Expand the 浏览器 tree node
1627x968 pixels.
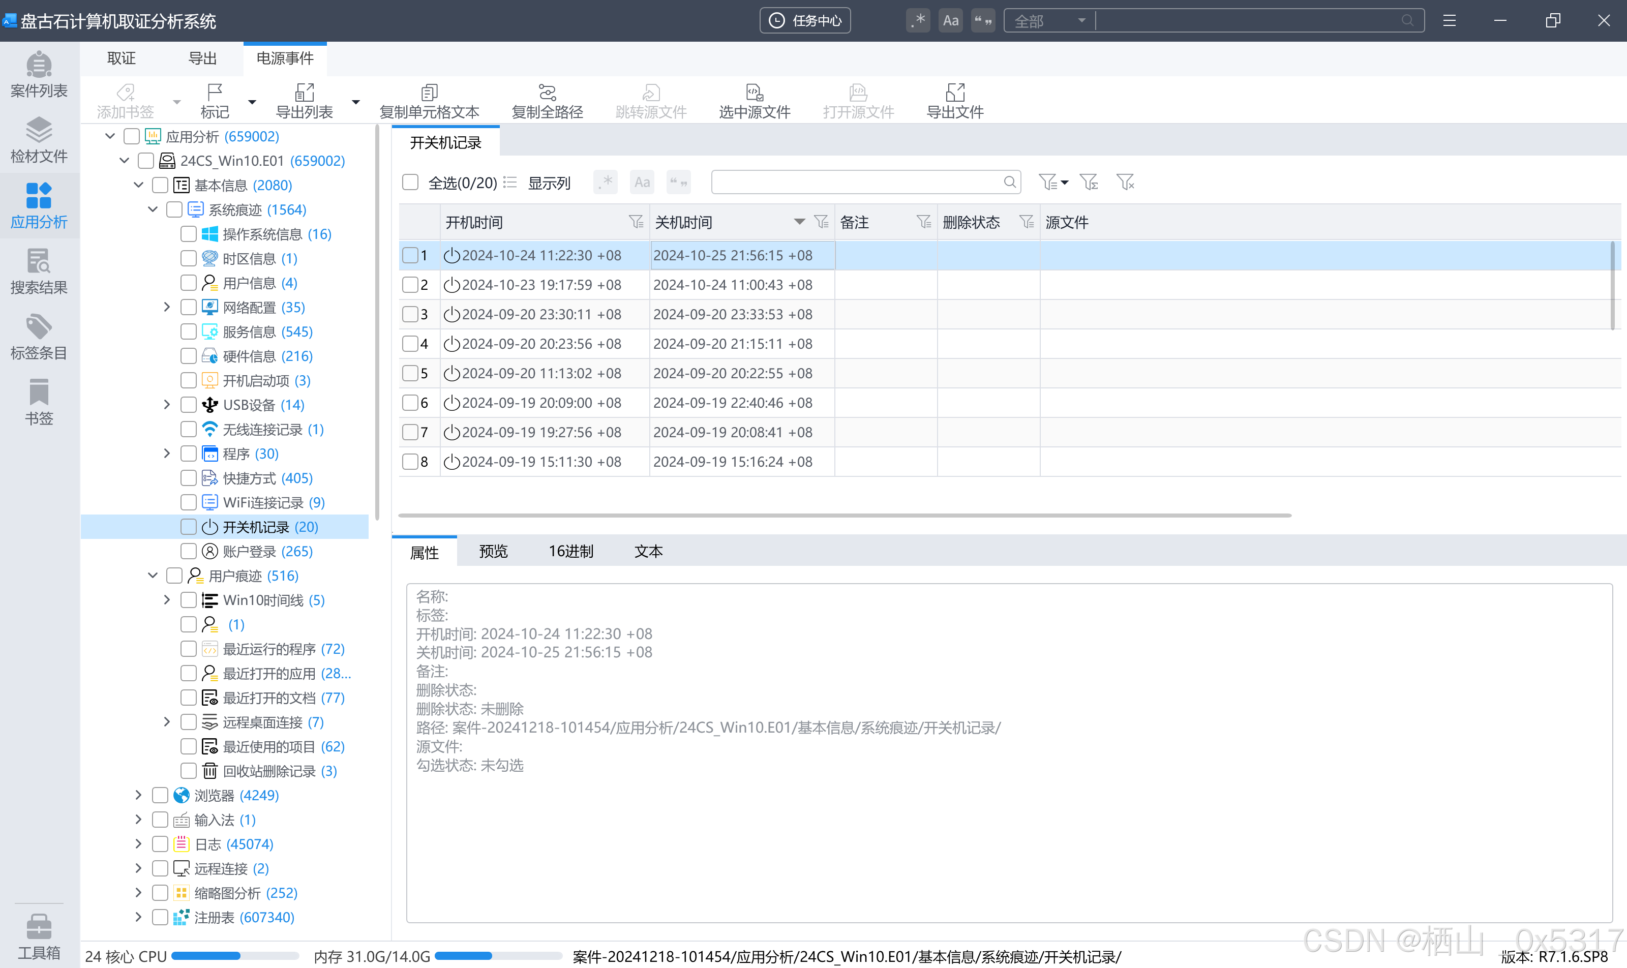click(138, 795)
